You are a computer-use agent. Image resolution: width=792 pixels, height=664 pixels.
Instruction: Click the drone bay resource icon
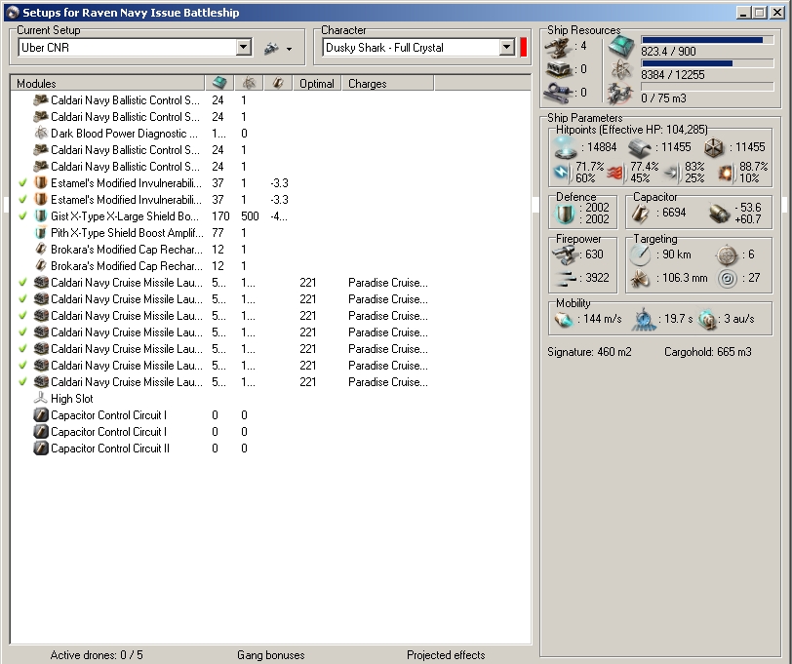(x=620, y=94)
